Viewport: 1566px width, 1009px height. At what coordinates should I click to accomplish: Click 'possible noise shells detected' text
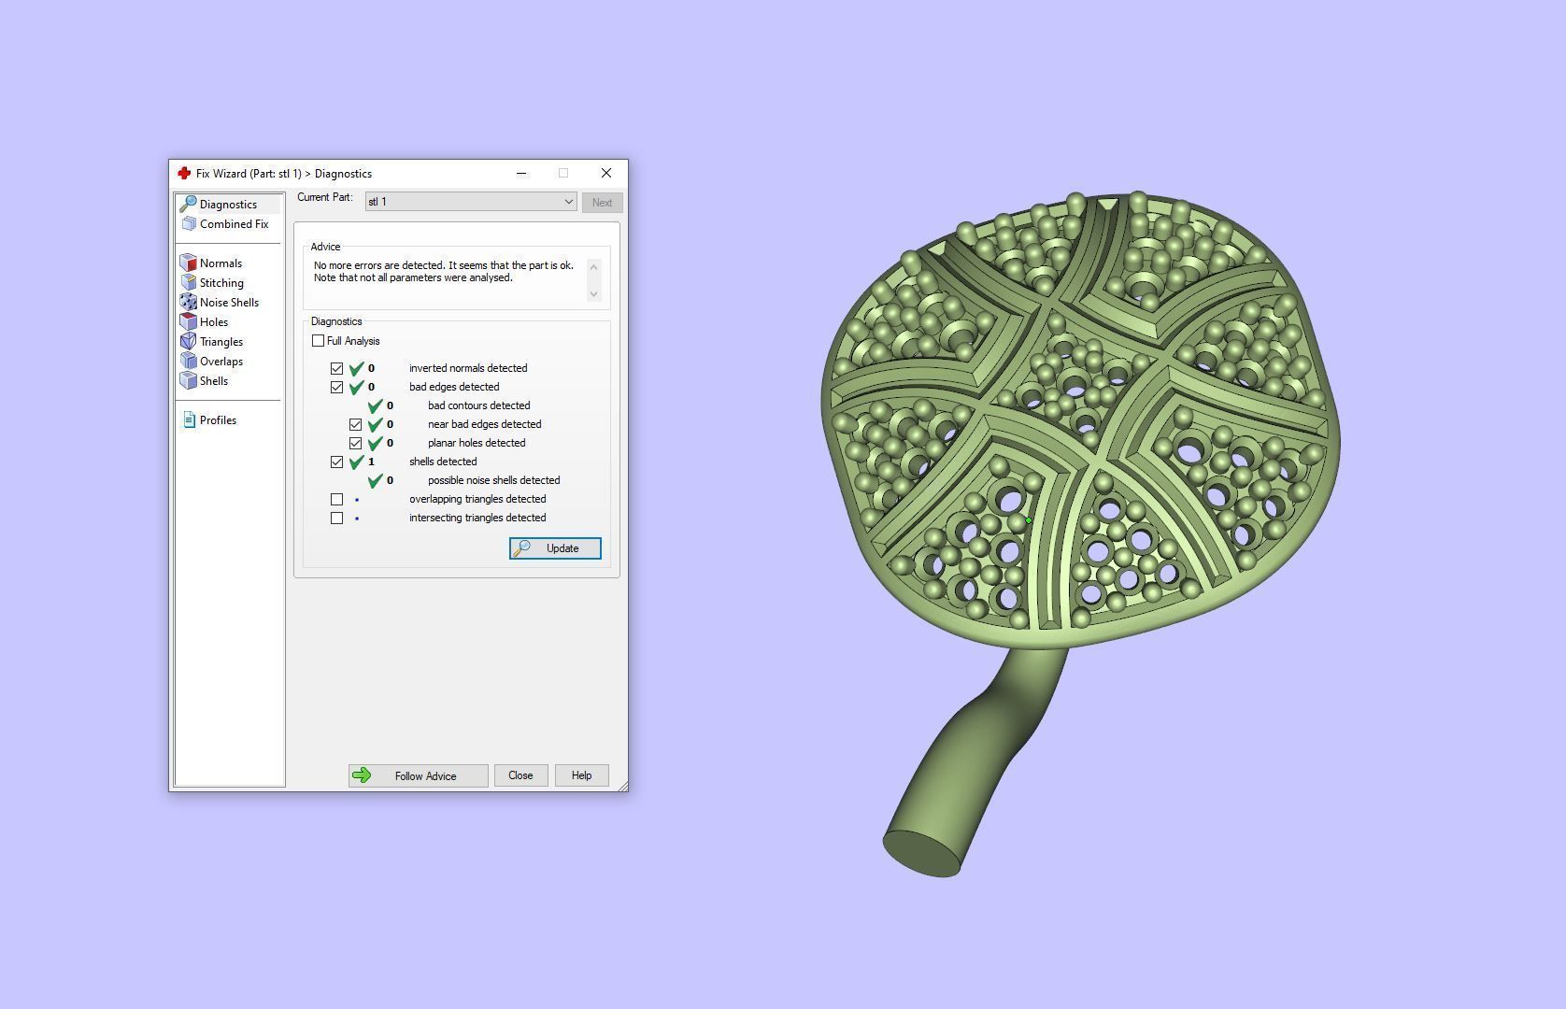493,480
